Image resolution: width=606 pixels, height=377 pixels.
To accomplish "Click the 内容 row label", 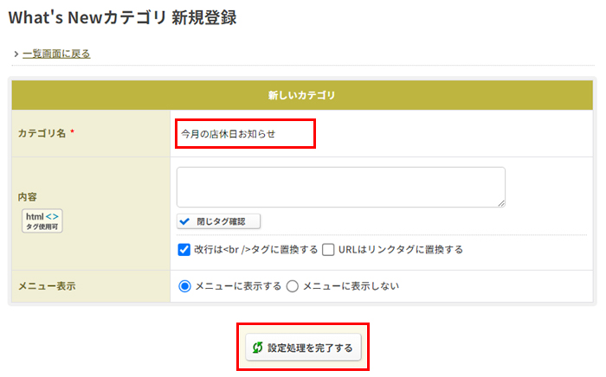I will [28, 197].
